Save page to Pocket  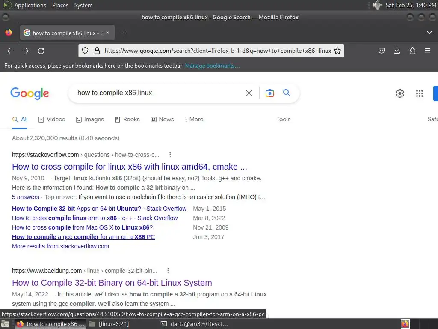tap(381, 51)
